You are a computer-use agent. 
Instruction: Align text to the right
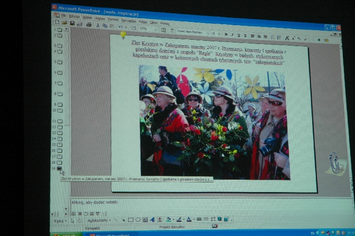pyautogui.click(x=265, y=37)
